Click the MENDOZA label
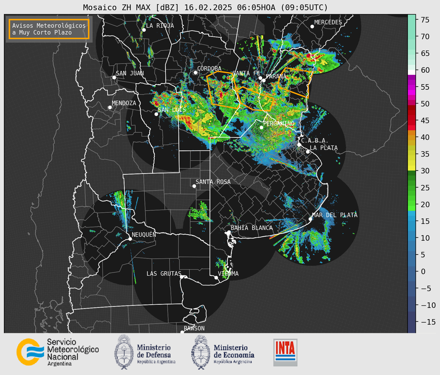Screen dimensions: 440x375 (x=124, y=103)
